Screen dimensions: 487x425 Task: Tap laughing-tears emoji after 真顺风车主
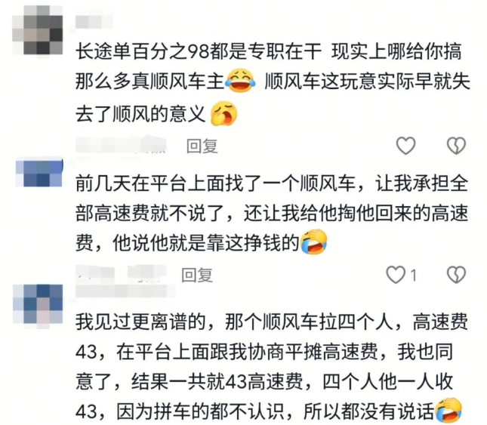pyautogui.click(x=240, y=81)
